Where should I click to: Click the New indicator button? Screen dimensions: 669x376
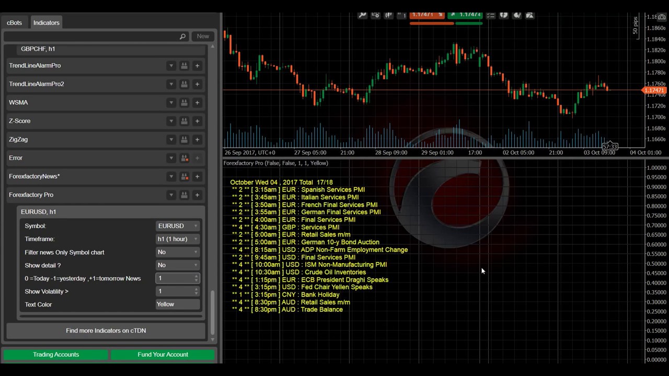[203, 37]
